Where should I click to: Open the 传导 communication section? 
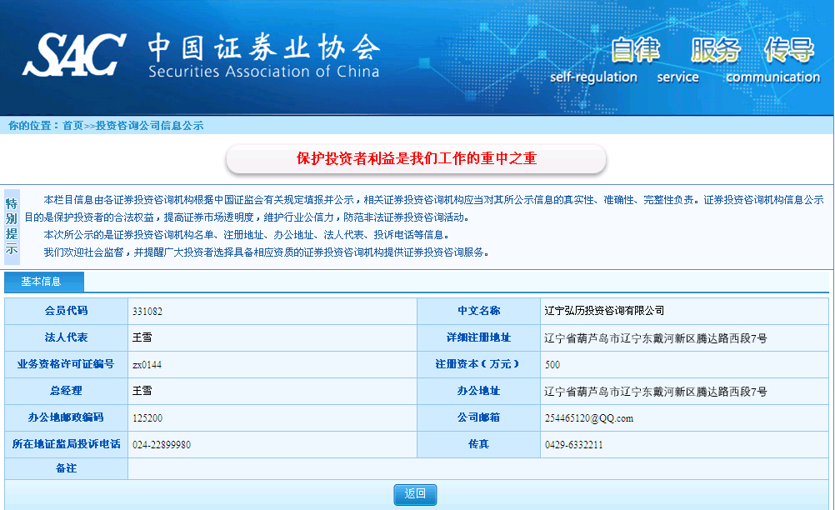[x=774, y=60]
